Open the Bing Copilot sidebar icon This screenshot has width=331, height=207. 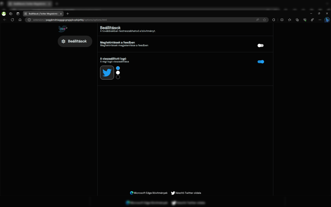(327, 20)
